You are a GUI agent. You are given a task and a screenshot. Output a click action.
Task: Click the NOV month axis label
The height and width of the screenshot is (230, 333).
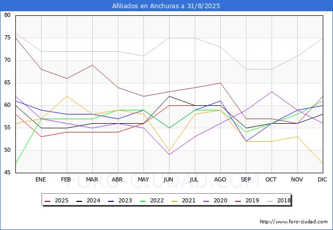(297, 179)
